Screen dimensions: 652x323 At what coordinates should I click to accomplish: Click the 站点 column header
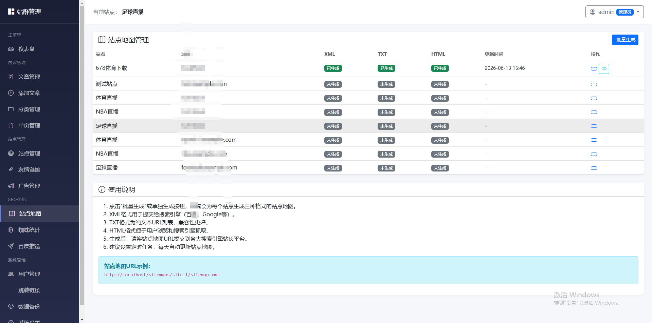(101, 54)
